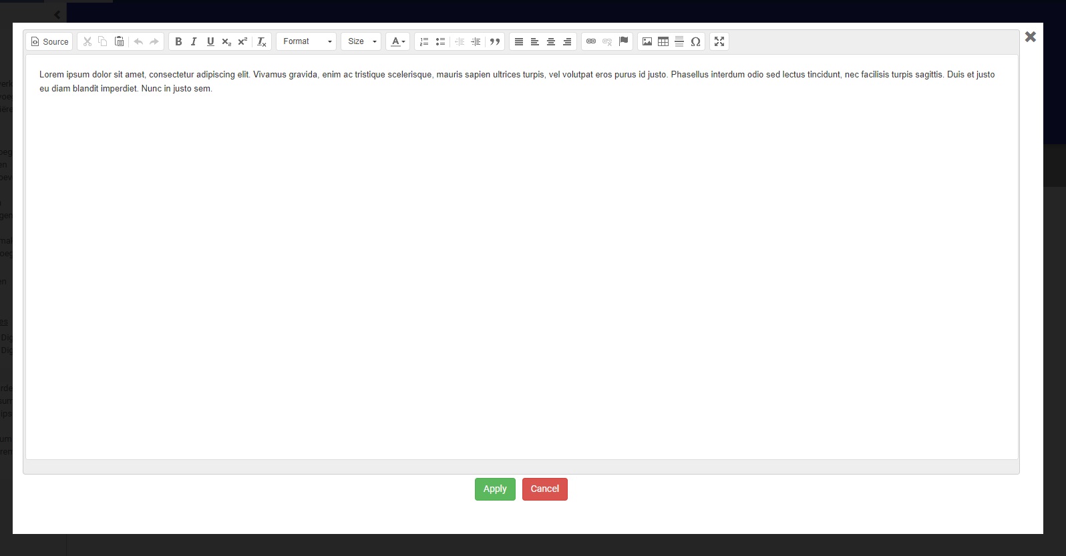Apply block quote formatting
The width and height of the screenshot is (1066, 556).
[495, 41]
